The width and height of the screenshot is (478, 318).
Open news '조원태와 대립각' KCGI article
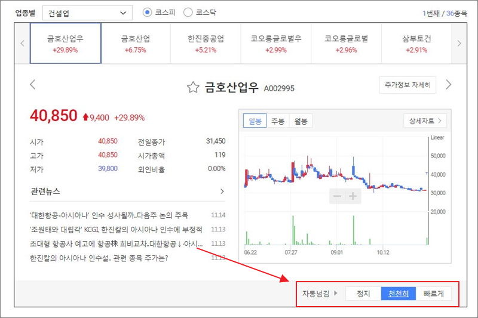pyautogui.click(x=116, y=230)
